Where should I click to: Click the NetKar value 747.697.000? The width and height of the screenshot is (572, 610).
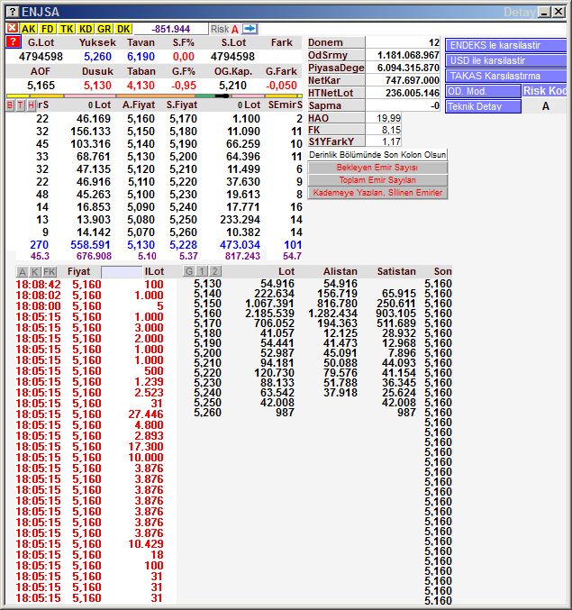[413, 80]
